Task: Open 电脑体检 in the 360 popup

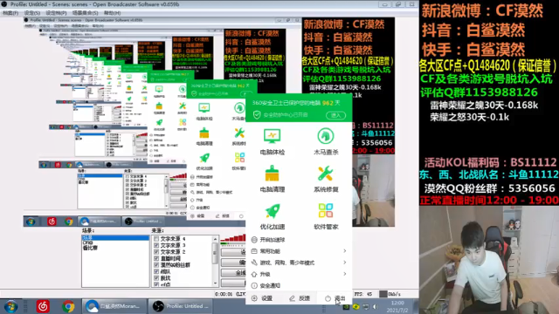Action: [272, 141]
